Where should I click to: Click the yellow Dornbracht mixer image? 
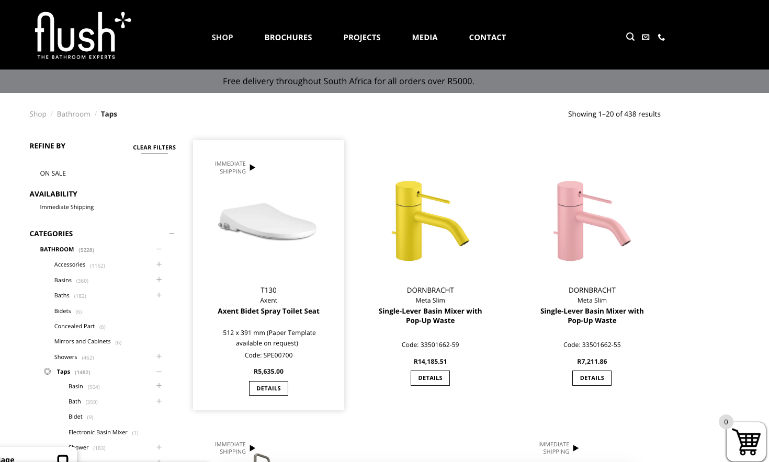[431, 221]
